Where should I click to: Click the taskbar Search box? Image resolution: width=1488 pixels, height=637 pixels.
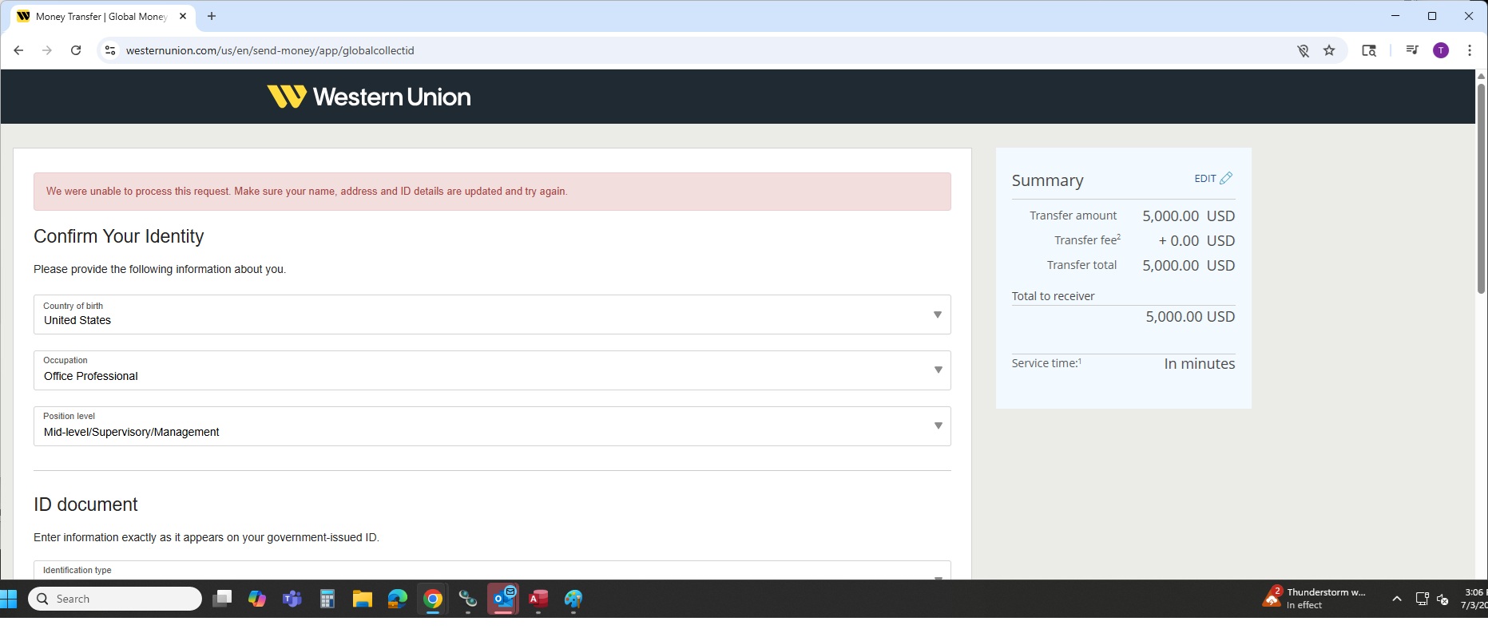click(x=115, y=599)
